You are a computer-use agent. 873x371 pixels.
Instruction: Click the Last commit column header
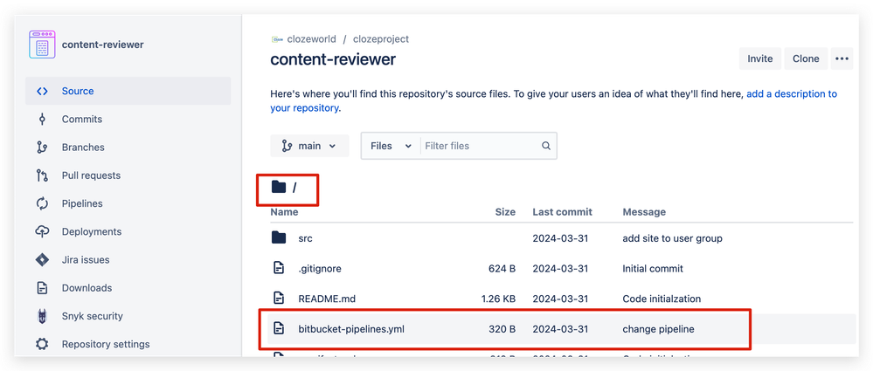(562, 212)
